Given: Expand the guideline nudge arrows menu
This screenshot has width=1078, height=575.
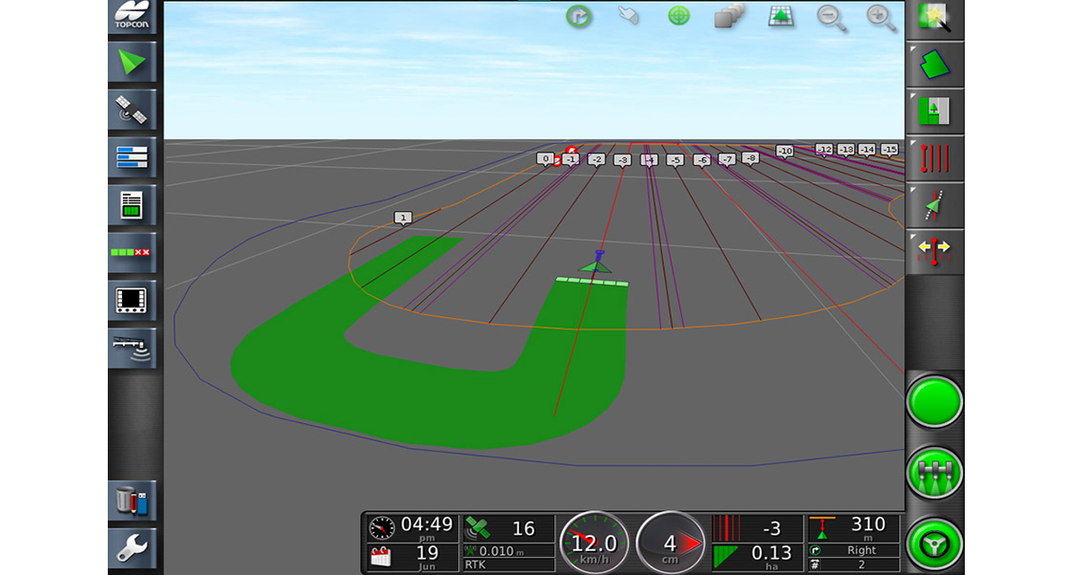Looking at the screenshot, I should pos(934,252).
